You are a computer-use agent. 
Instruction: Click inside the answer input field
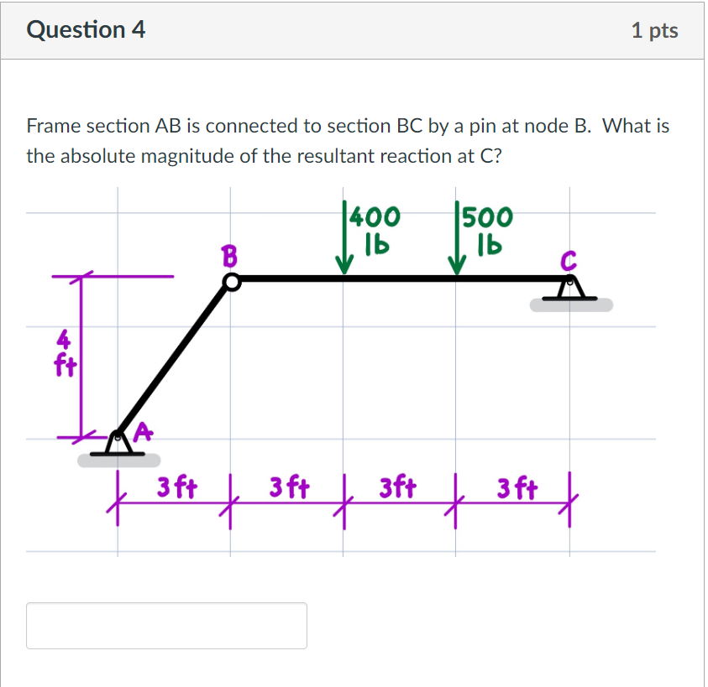pos(166,625)
